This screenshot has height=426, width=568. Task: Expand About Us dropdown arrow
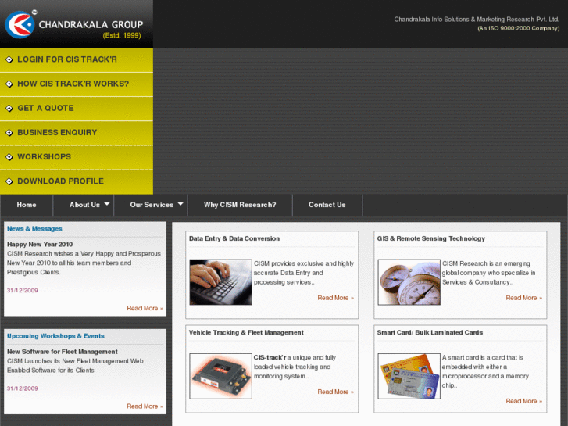click(x=107, y=204)
